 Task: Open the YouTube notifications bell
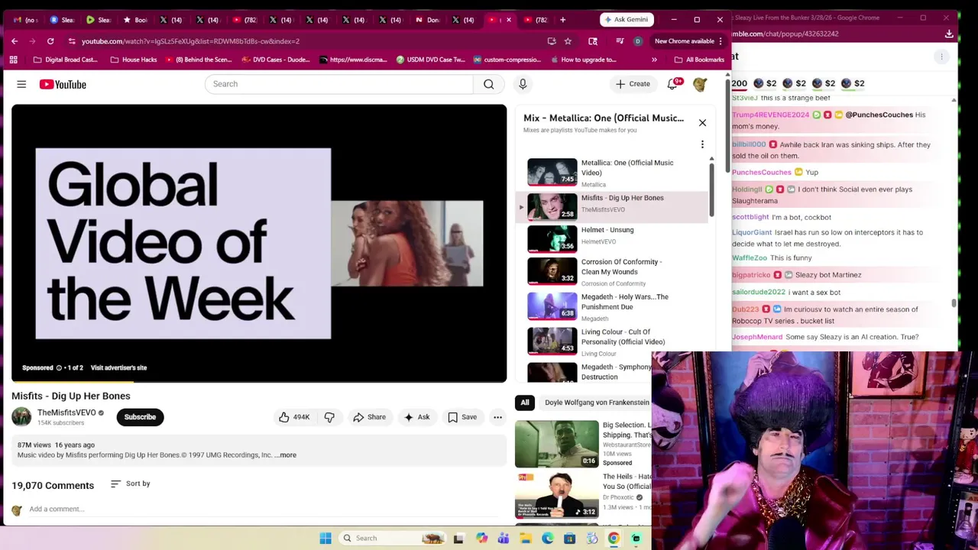tap(672, 84)
